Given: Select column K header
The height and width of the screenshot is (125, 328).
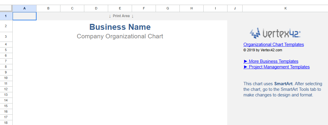Looking at the screenshot, I should click(x=285, y=8).
